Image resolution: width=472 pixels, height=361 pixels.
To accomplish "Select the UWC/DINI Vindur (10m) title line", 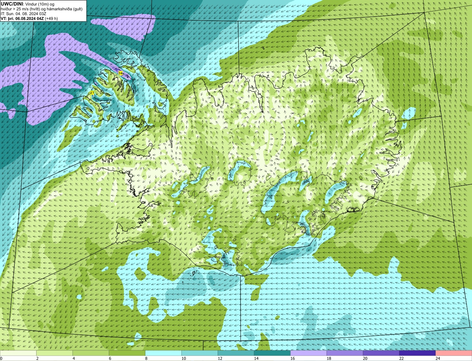I will (28, 4).
